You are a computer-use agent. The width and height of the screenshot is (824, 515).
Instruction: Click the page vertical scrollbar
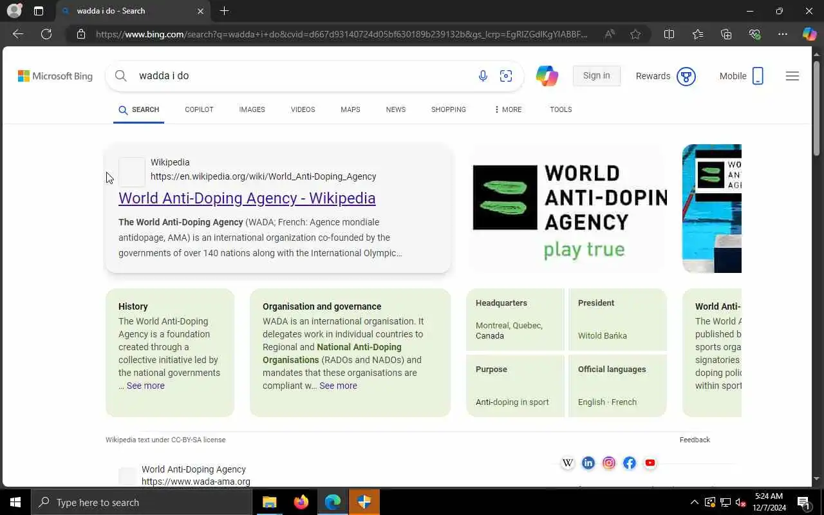point(817,108)
